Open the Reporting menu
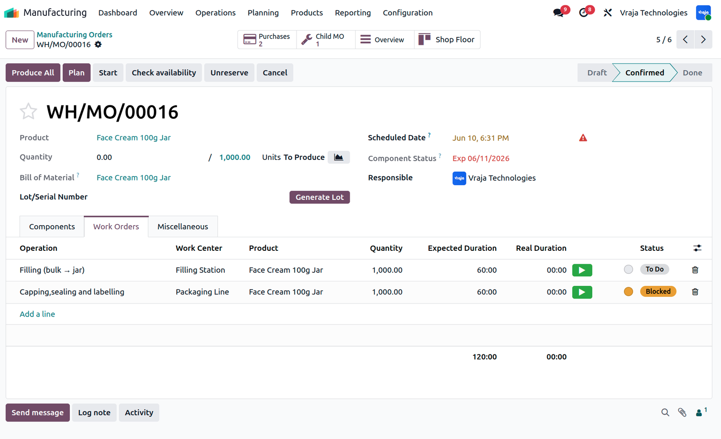 tap(353, 13)
